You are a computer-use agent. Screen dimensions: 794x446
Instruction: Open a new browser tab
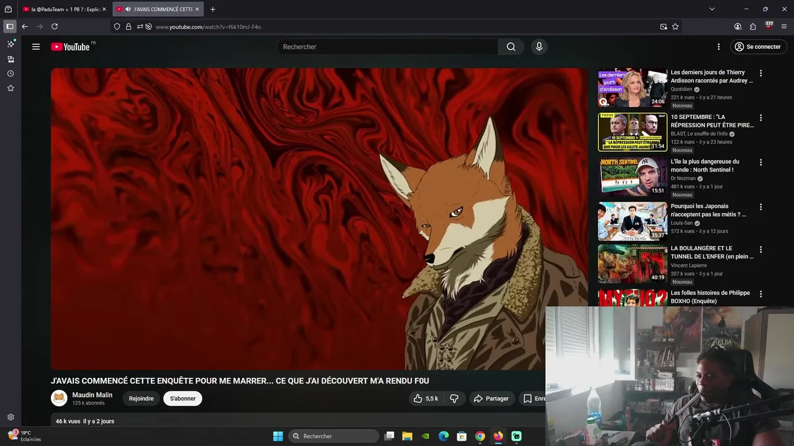[x=213, y=9]
